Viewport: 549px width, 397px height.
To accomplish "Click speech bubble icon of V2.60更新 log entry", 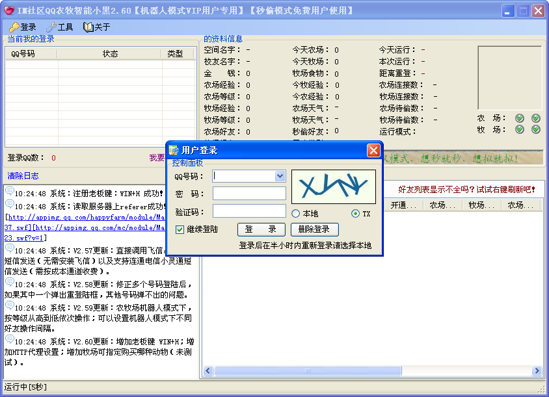I will [x=10, y=339].
